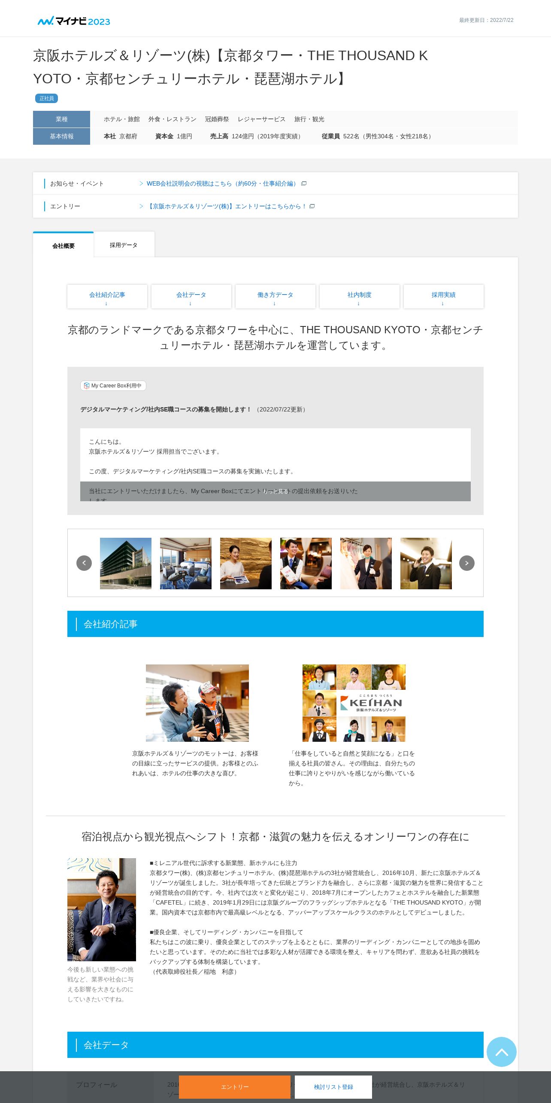Click the My Career Box利用中 badge
Screen dimensions: 551x1103
pyautogui.click(x=113, y=386)
